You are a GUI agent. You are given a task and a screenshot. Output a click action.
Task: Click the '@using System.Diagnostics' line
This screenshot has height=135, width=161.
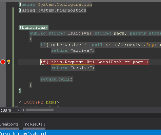pyautogui.click(x=53, y=10)
